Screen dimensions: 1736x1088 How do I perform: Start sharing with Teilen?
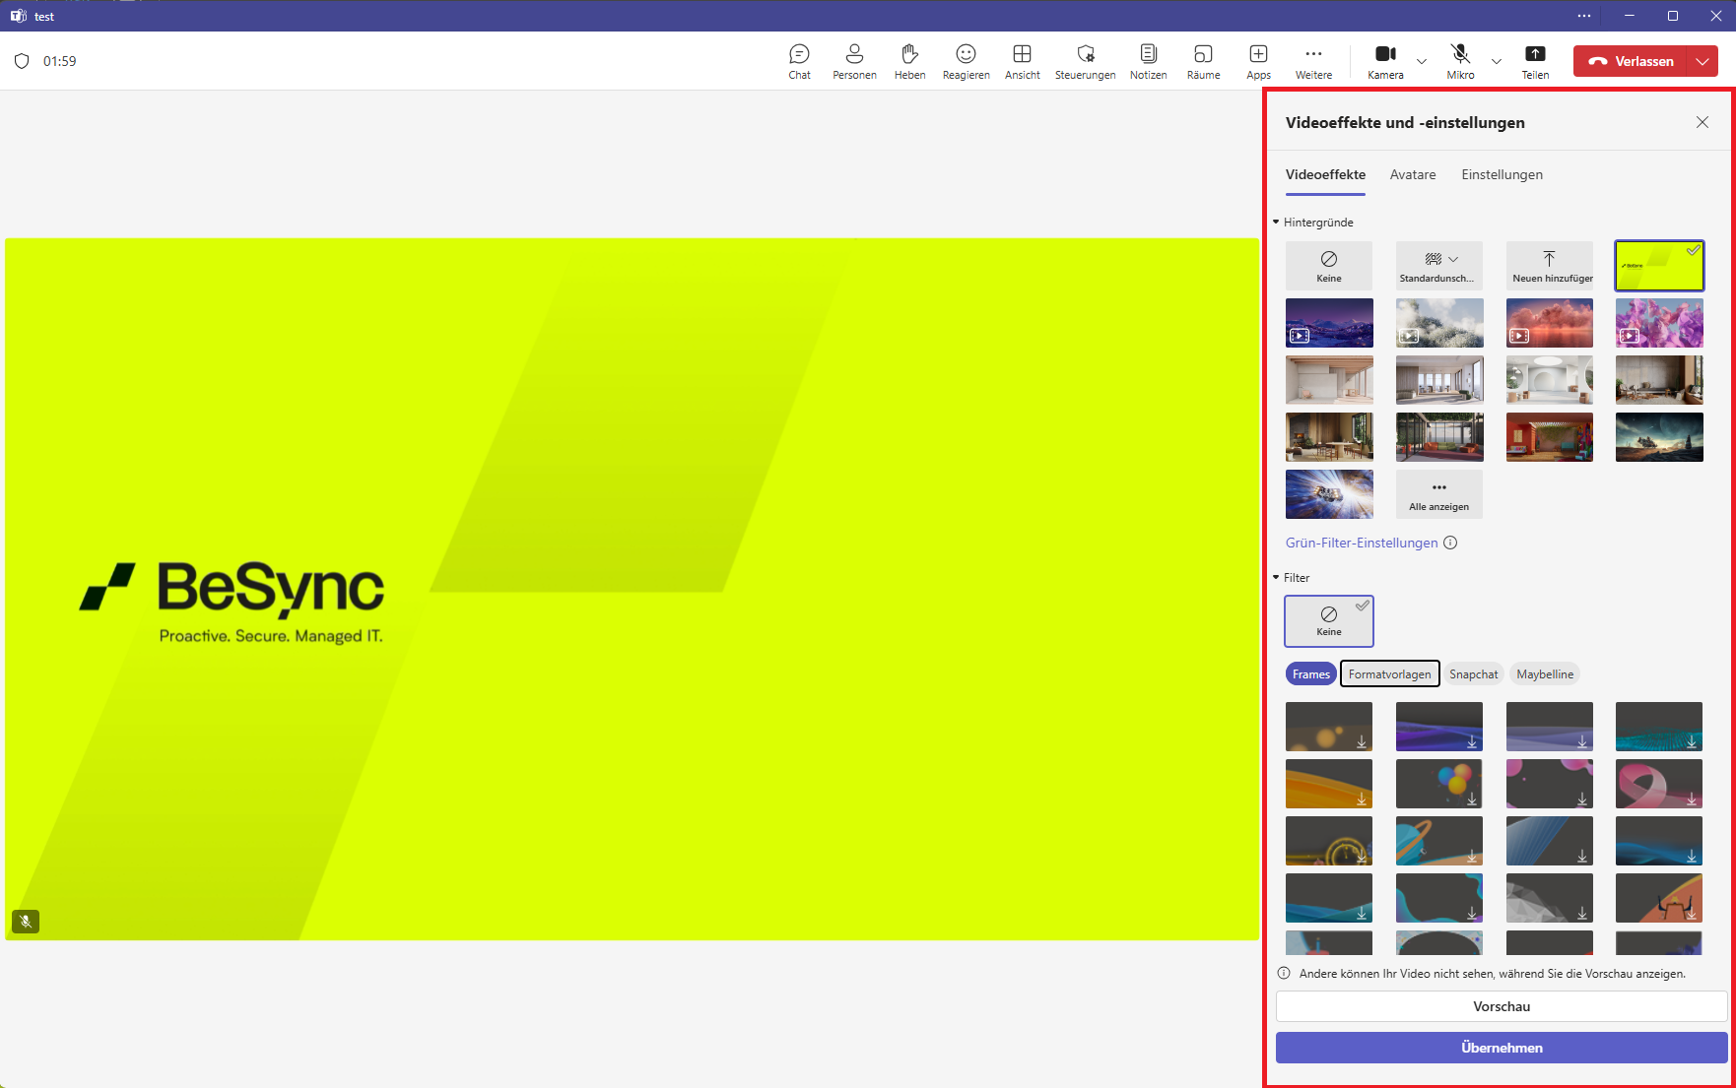pos(1535,60)
